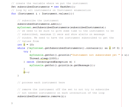Click the highlighted variable c in int declaration
This screenshot has height=107, width=130.
[x=24, y=45]
